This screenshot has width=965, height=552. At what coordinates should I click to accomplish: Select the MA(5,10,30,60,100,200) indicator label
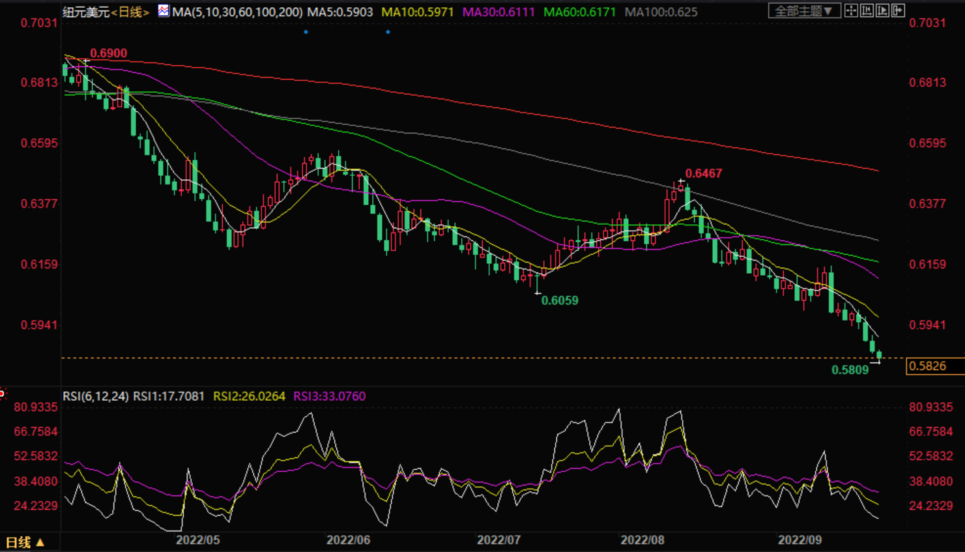click(x=237, y=12)
